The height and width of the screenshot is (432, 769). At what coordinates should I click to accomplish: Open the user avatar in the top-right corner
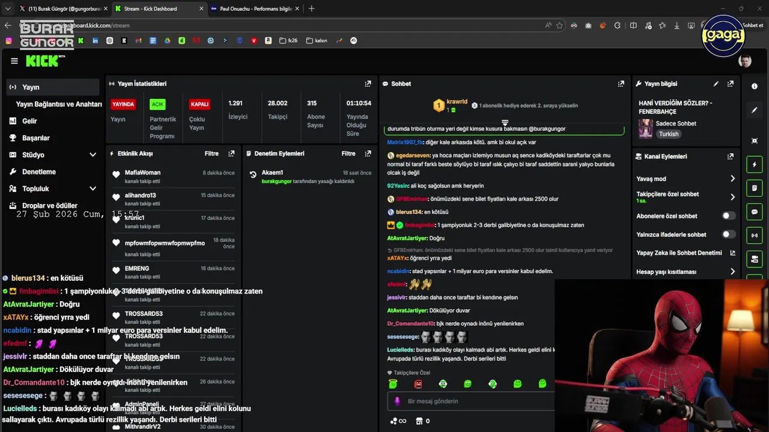[x=745, y=61]
